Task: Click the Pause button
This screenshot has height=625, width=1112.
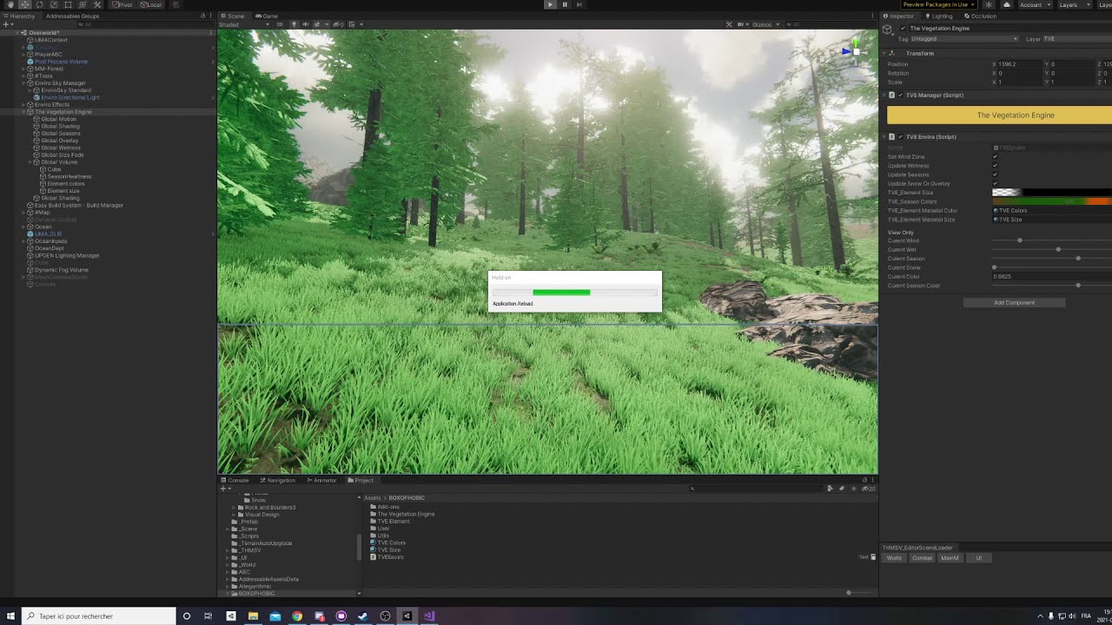Action: pos(565,4)
